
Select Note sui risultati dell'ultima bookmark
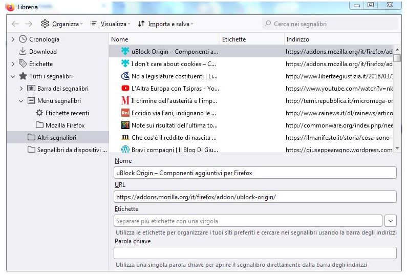tap(175, 125)
